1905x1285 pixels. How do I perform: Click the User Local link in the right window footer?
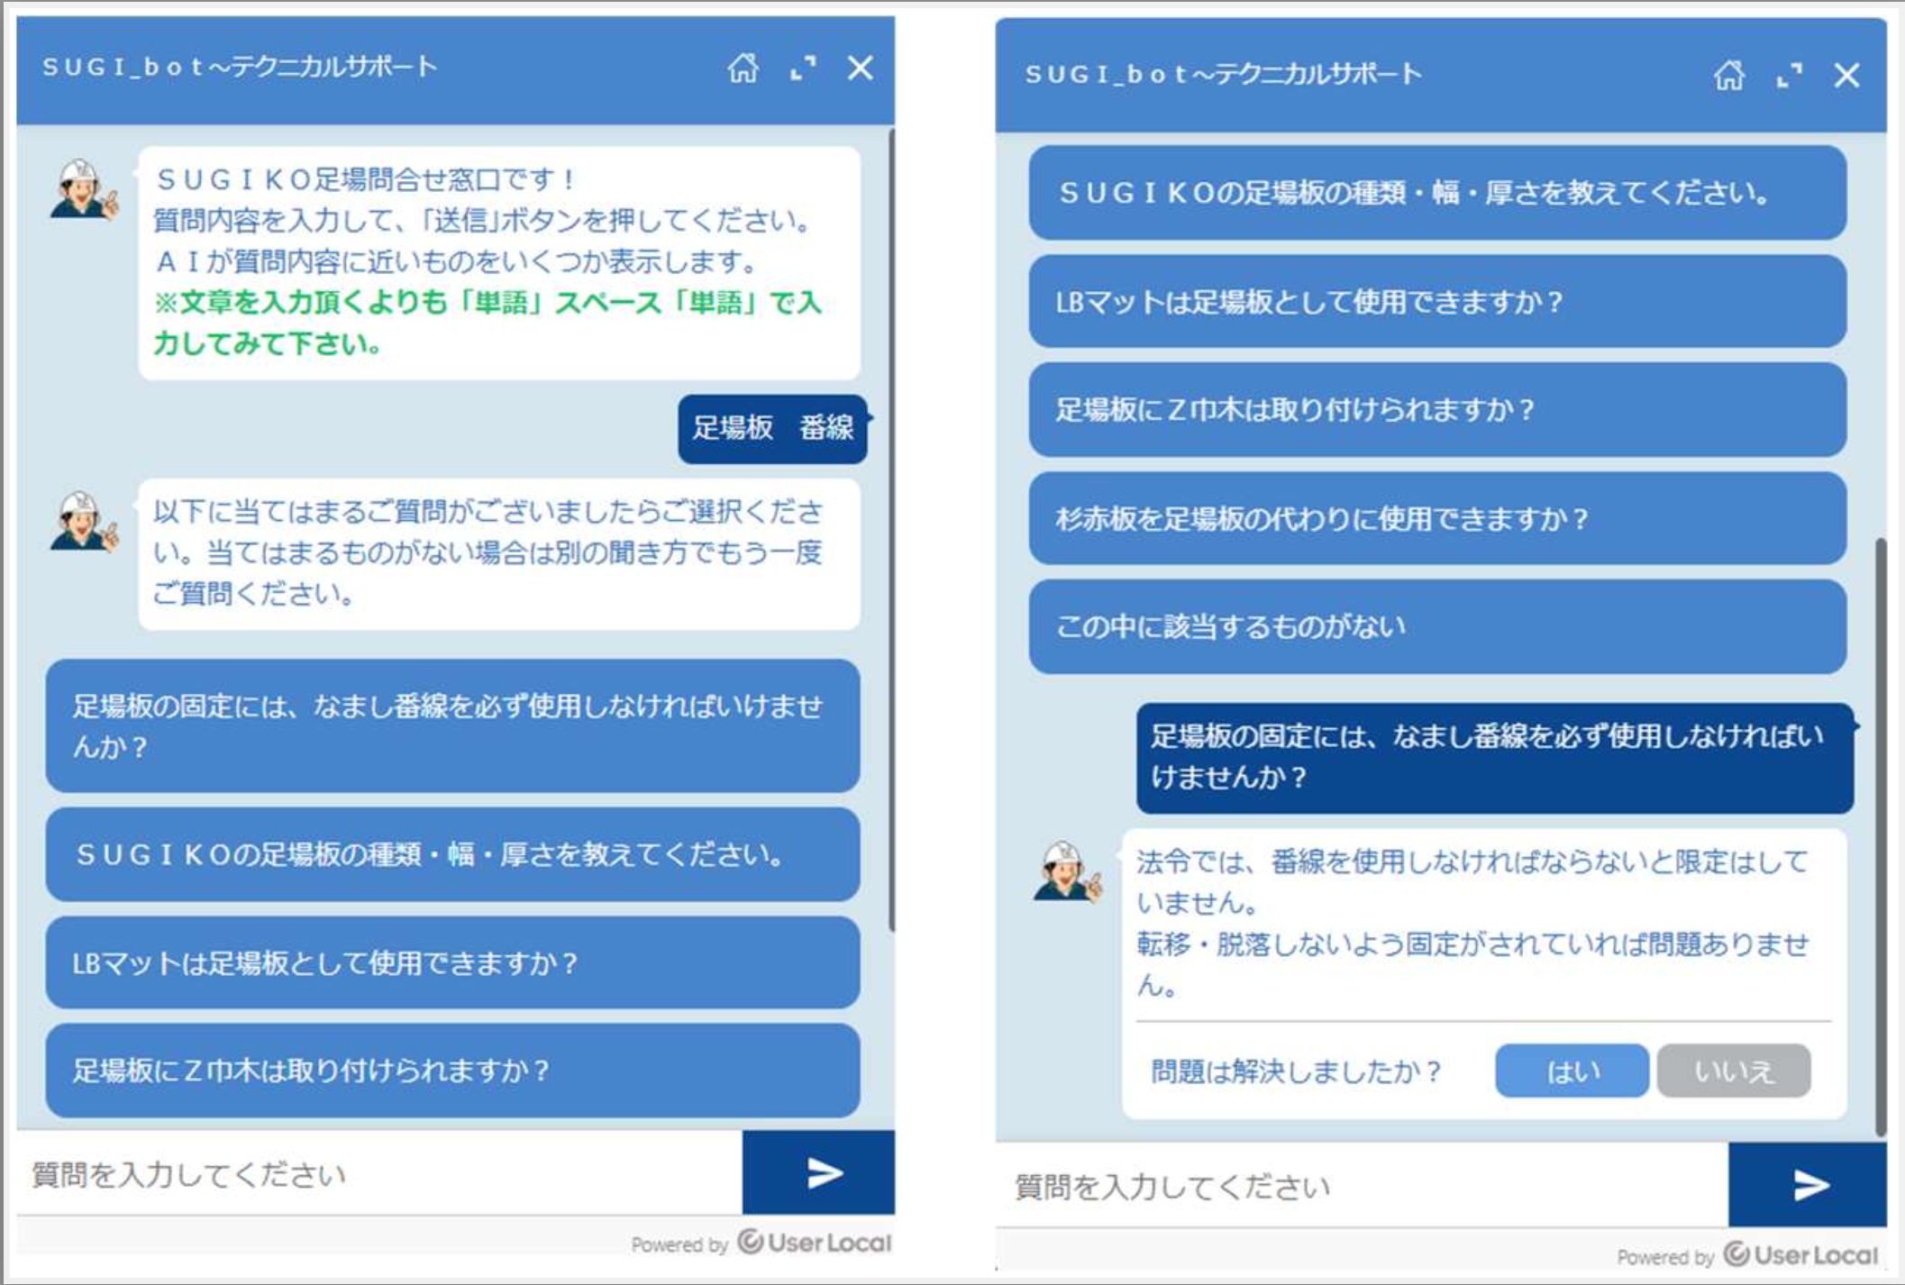[x=1801, y=1254]
